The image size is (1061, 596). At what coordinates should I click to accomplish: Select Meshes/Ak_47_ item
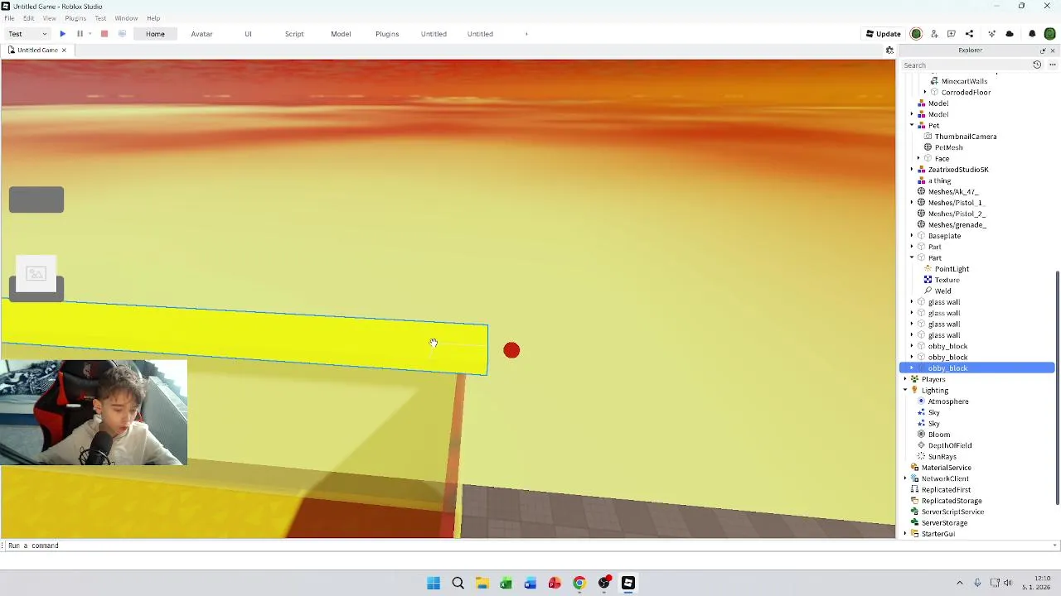952,192
